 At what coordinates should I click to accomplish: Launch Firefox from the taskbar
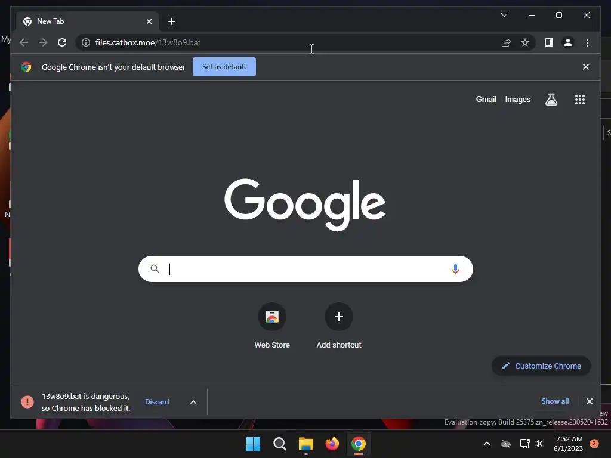click(332, 444)
